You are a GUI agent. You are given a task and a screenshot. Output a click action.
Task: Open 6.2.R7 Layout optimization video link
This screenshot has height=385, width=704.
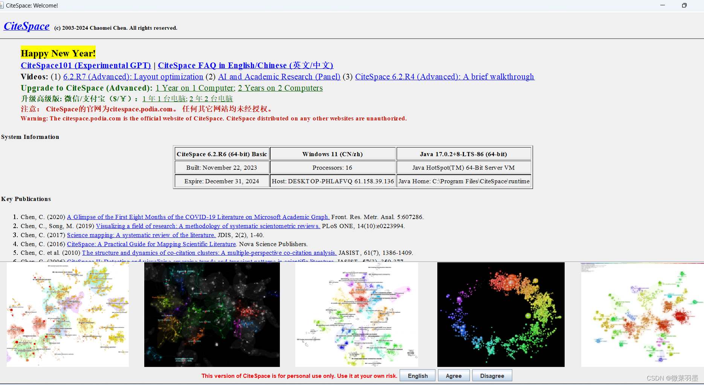click(x=133, y=77)
